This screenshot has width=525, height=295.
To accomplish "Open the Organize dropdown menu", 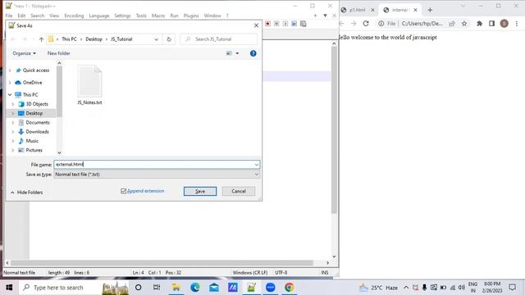I will 24,53.
